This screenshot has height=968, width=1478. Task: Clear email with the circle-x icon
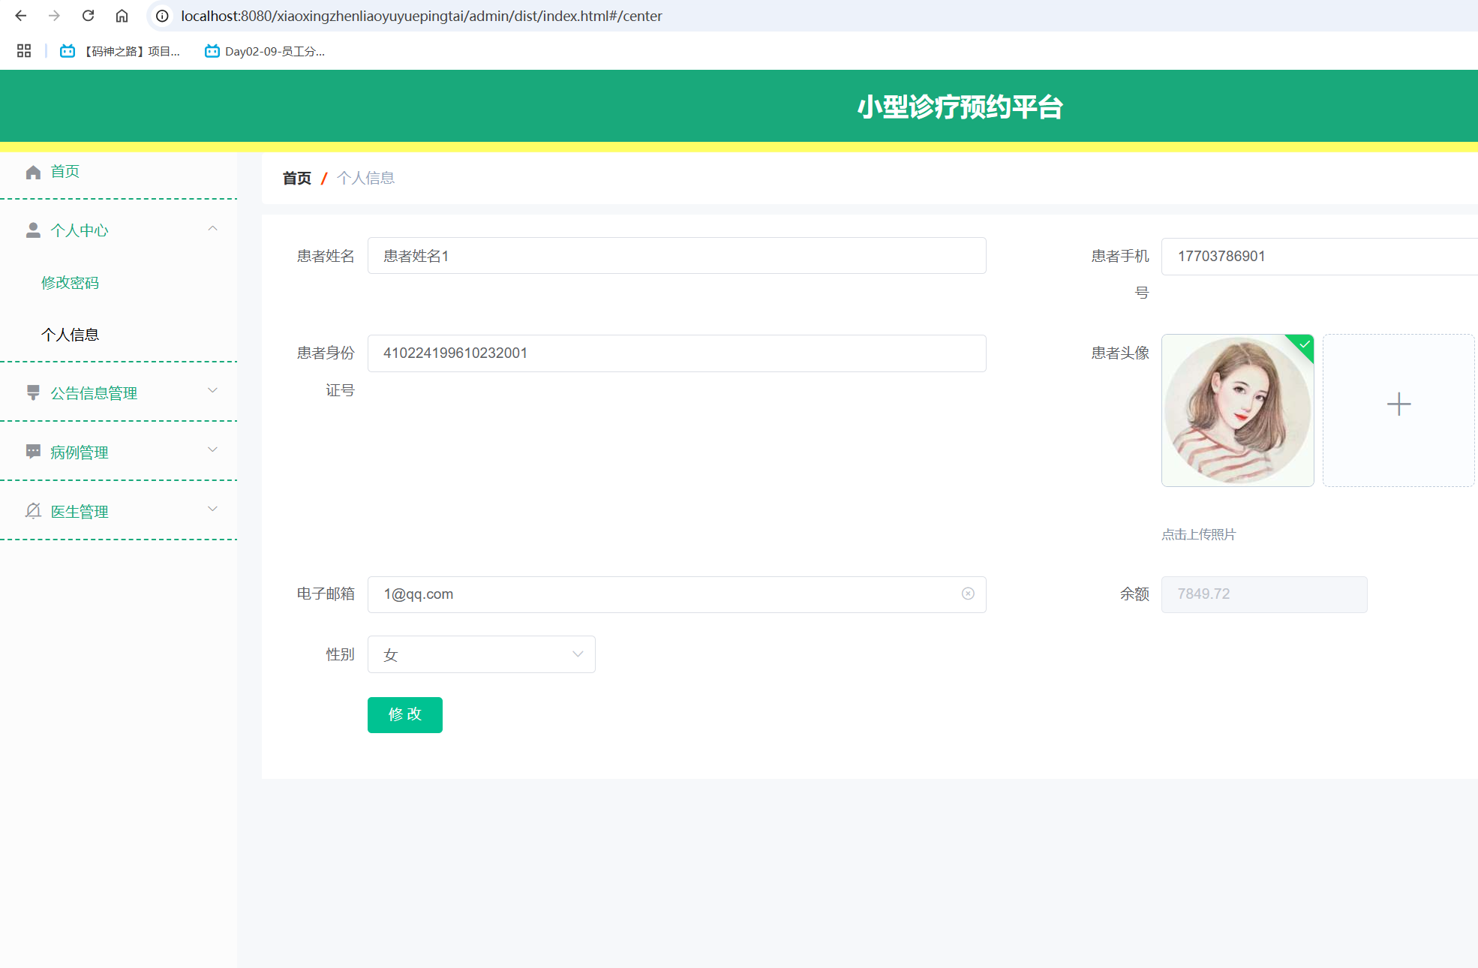coord(968,594)
